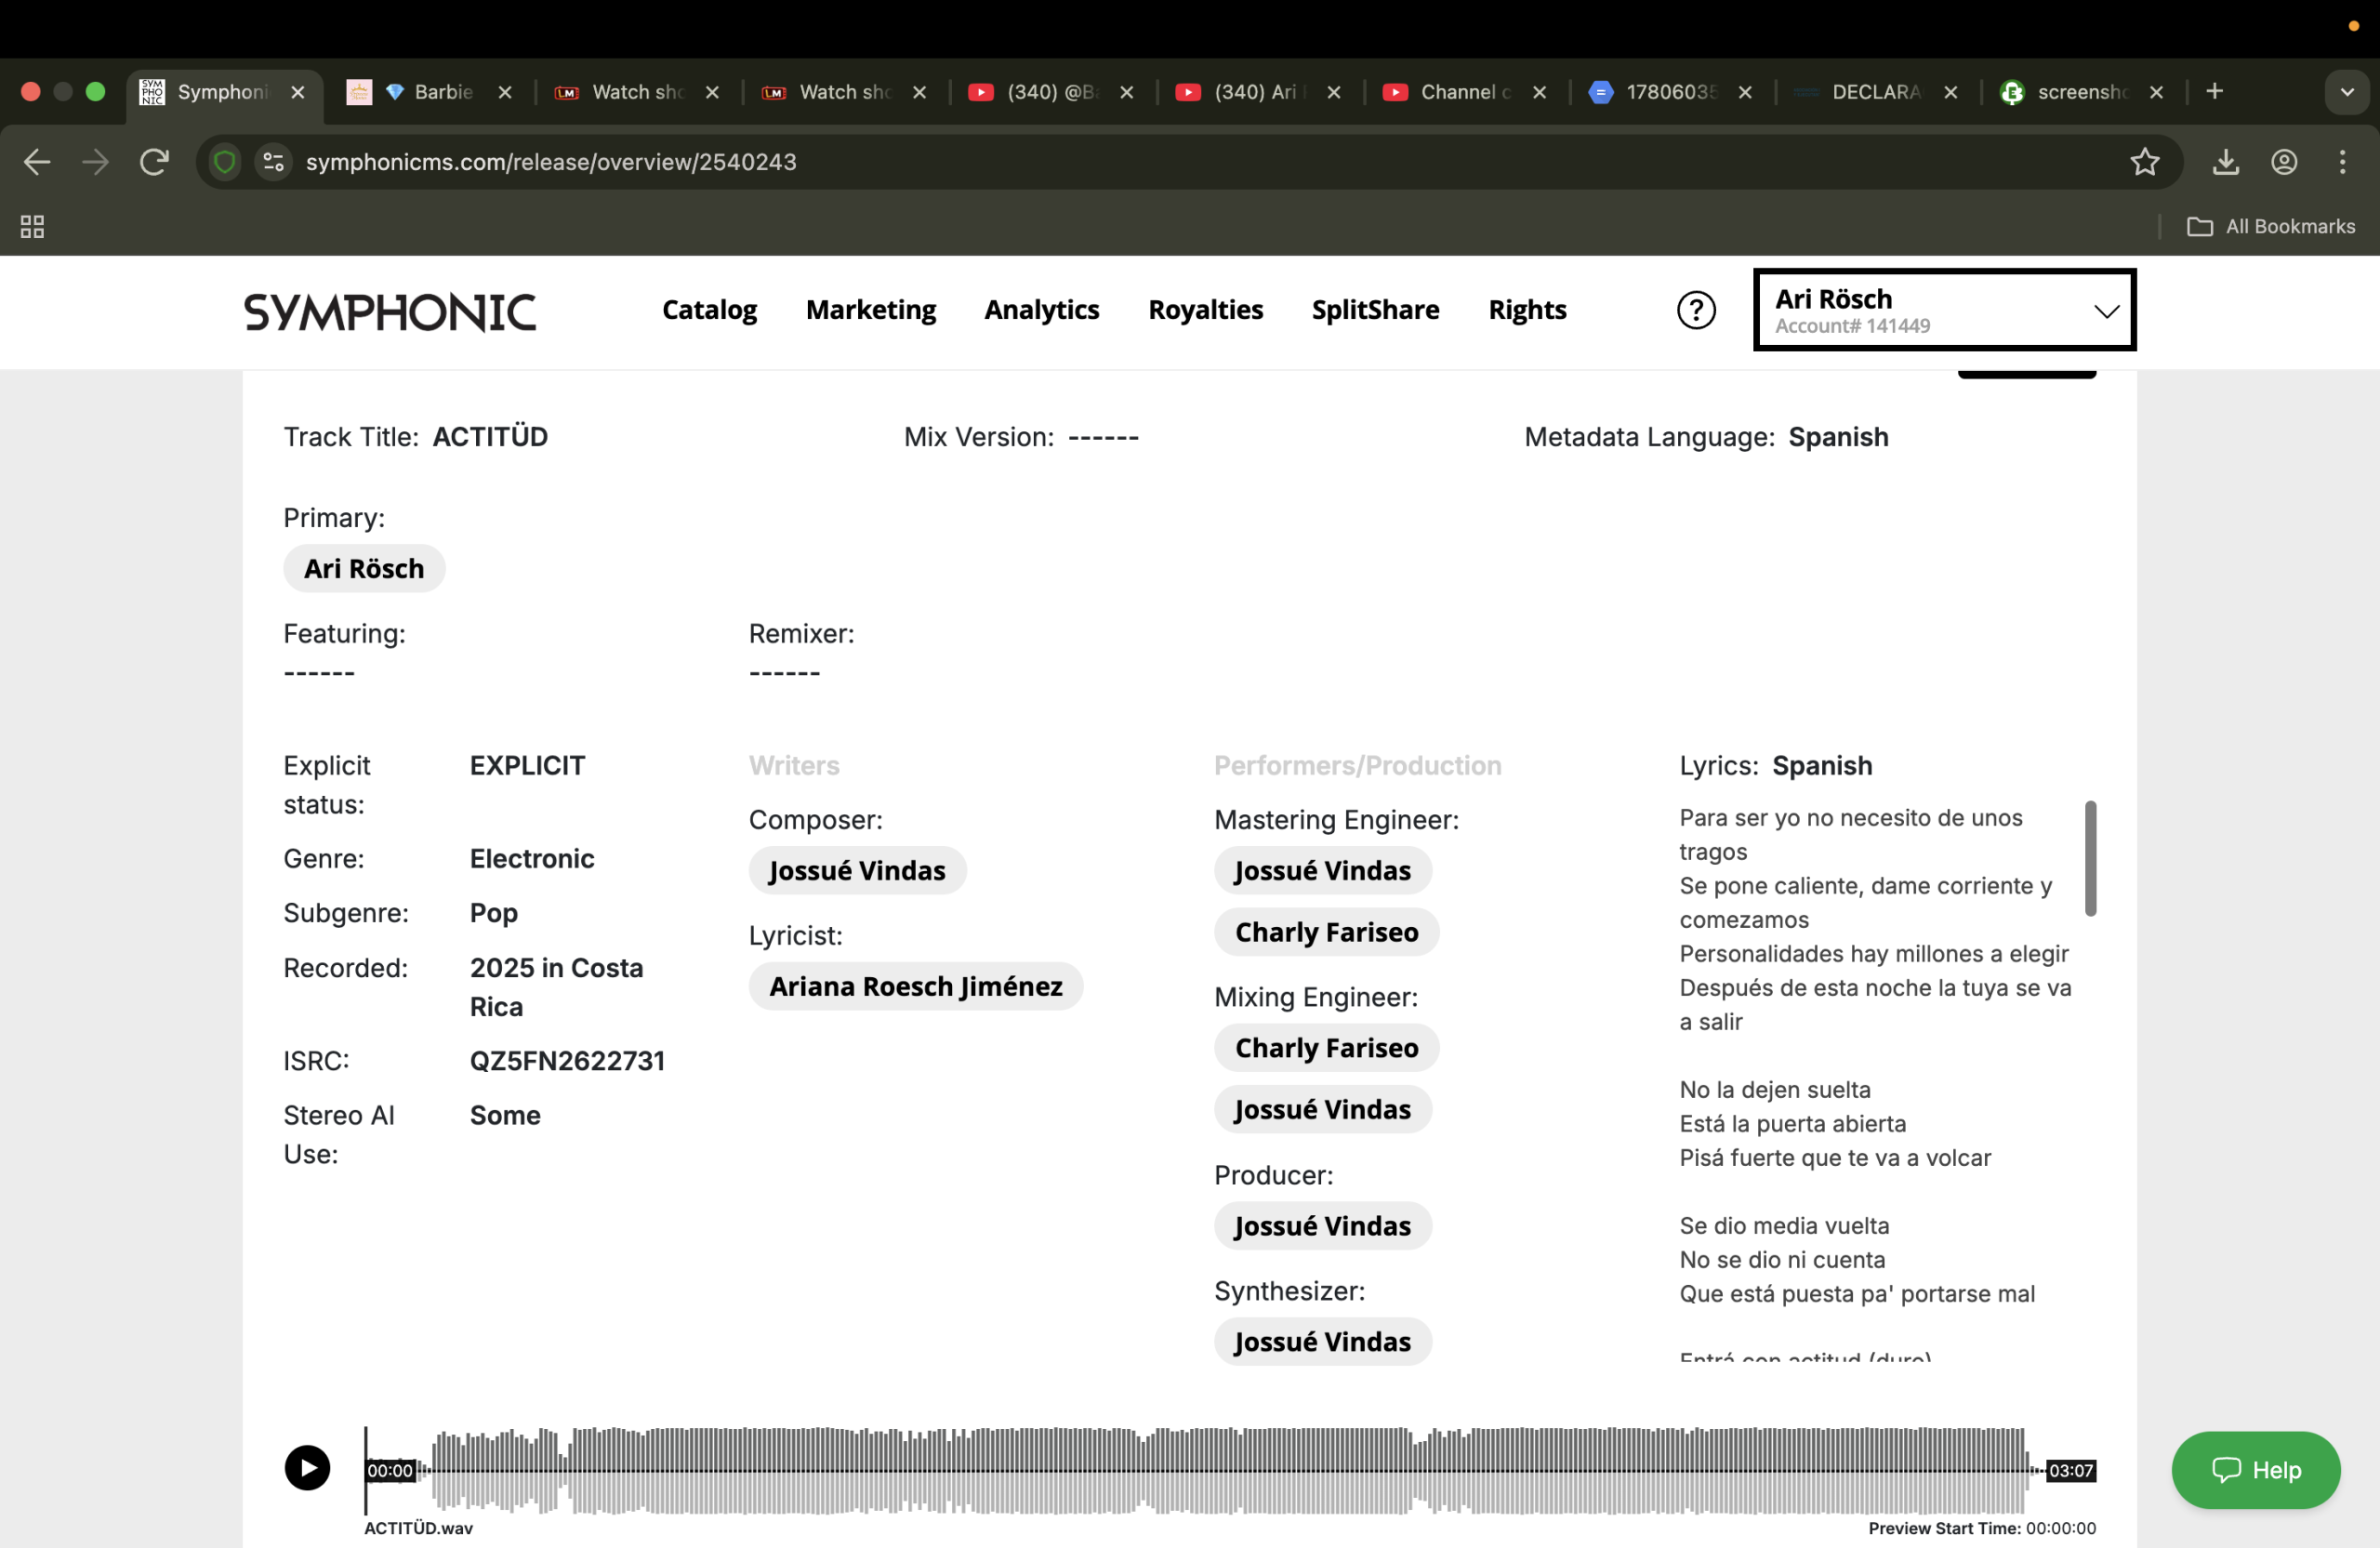The width and height of the screenshot is (2380, 1548).
Task: Click Charly Fariseo under Mastering Engineer
Action: click(x=1326, y=932)
